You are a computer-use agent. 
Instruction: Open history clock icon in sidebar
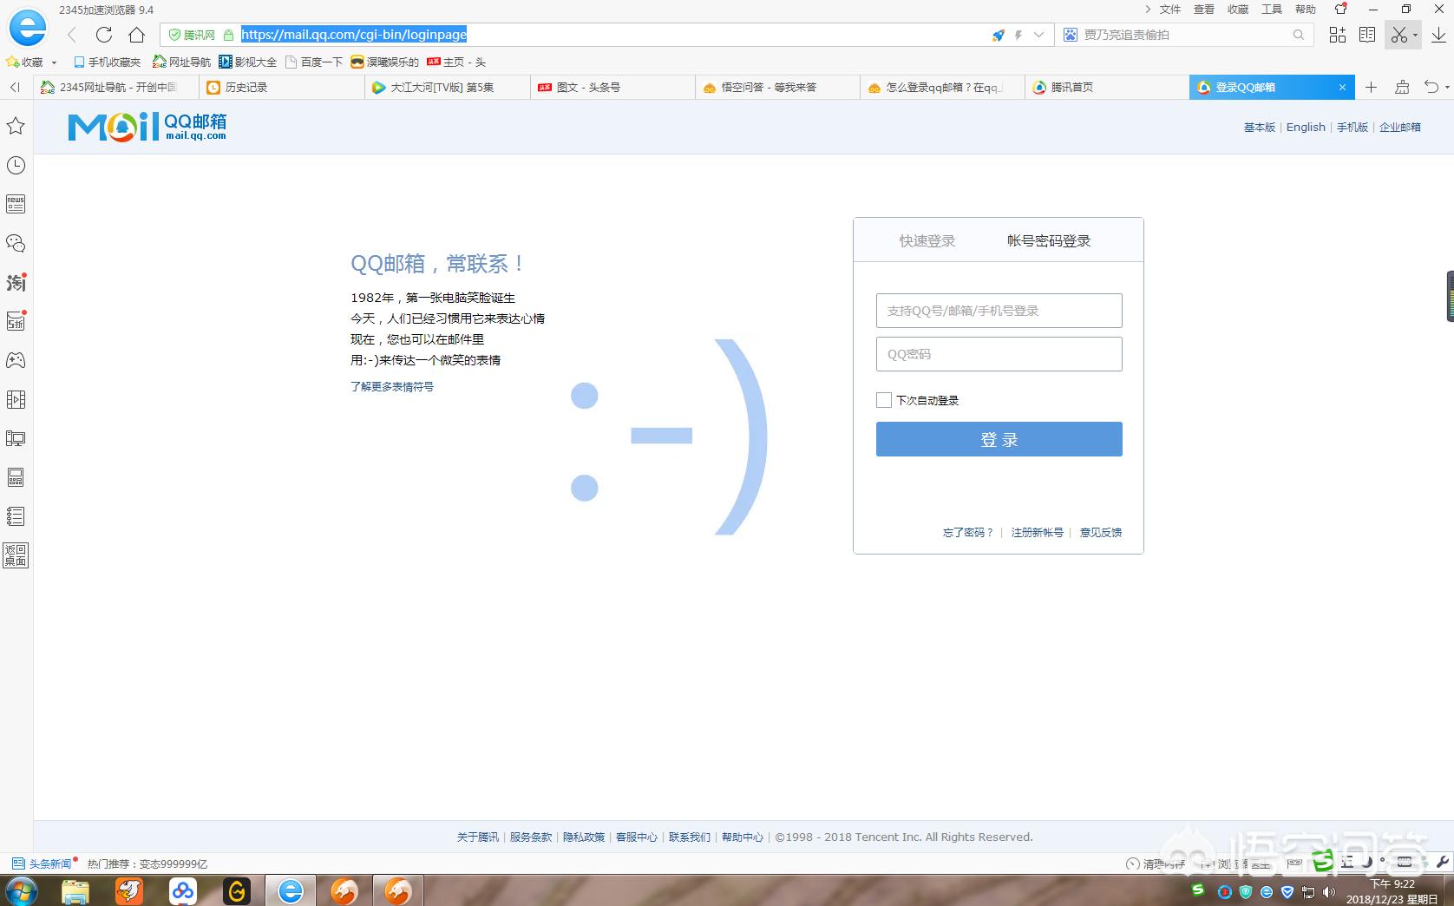pyautogui.click(x=16, y=166)
